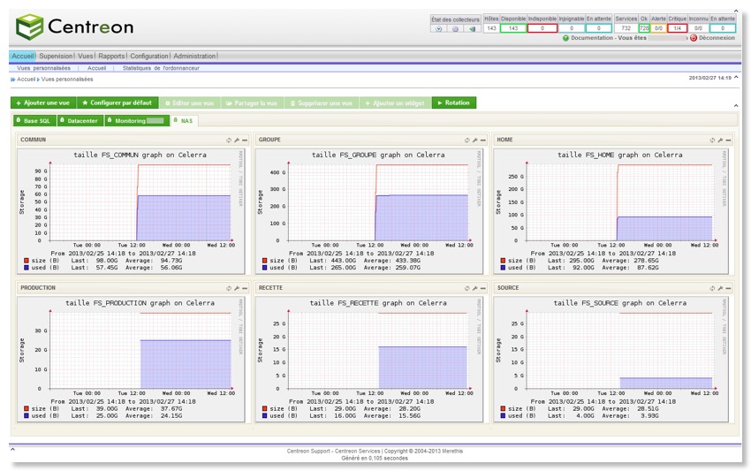
Task: Open configuration wrench of PRODUCTION widget
Action: pyautogui.click(x=236, y=288)
